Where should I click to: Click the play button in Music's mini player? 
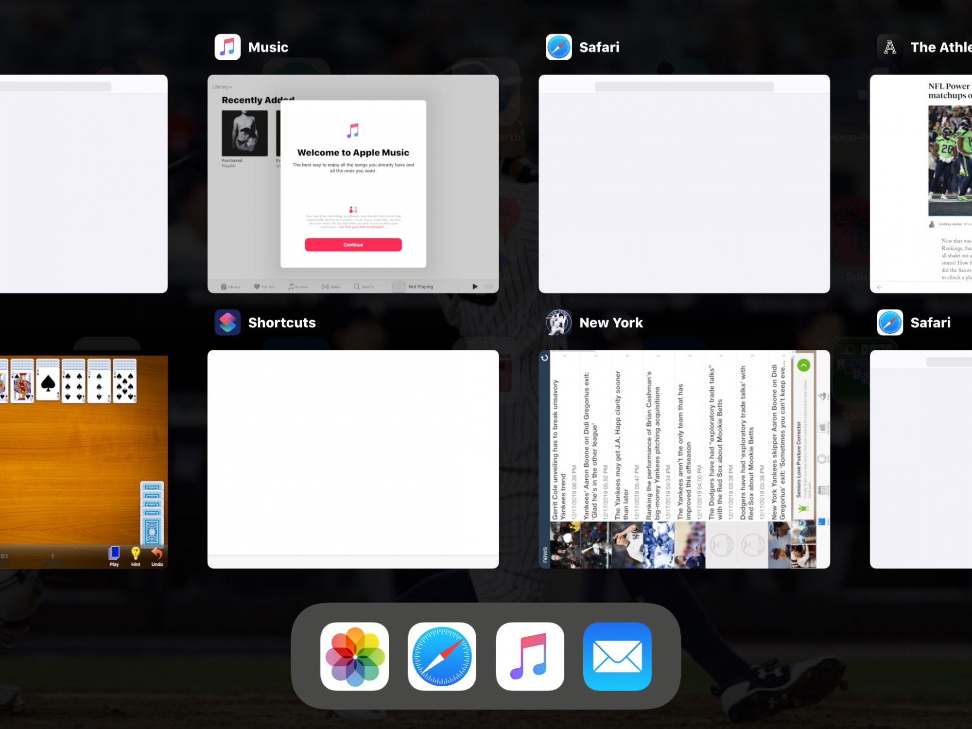[475, 287]
